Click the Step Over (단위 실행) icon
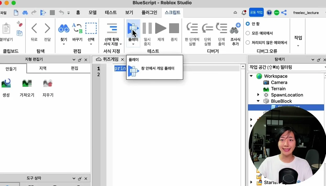This screenshot has width=326, height=186. (x=207, y=28)
